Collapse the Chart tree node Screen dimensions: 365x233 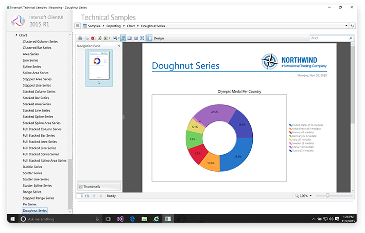(x=16, y=35)
